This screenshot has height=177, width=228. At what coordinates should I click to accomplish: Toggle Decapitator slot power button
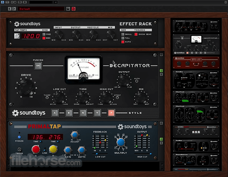click(161, 71)
